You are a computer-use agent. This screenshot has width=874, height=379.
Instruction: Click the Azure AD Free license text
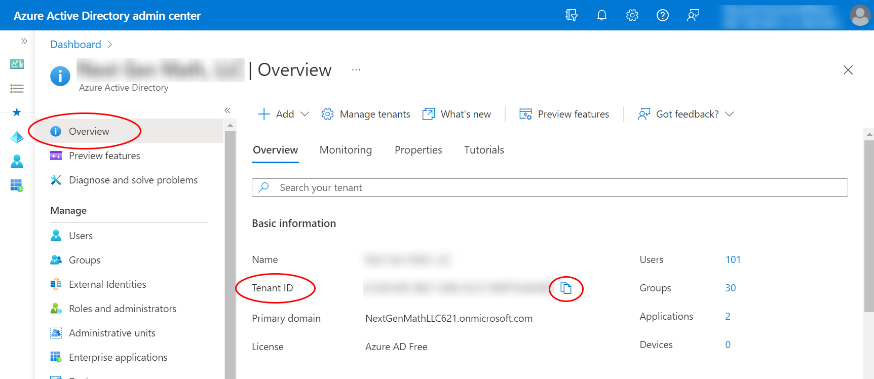(396, 347)
